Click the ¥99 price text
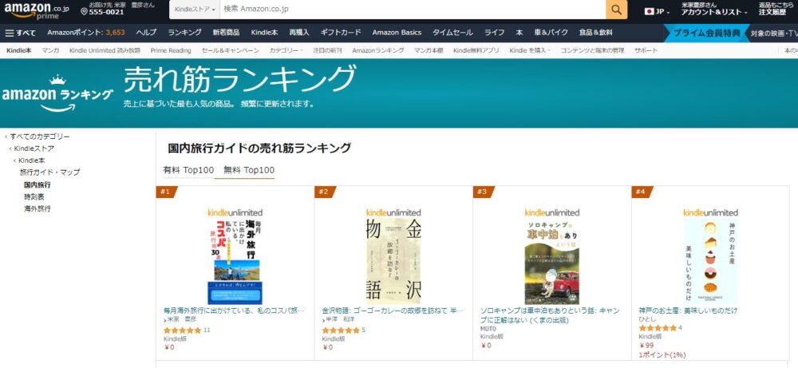 (x=646, y=345)
